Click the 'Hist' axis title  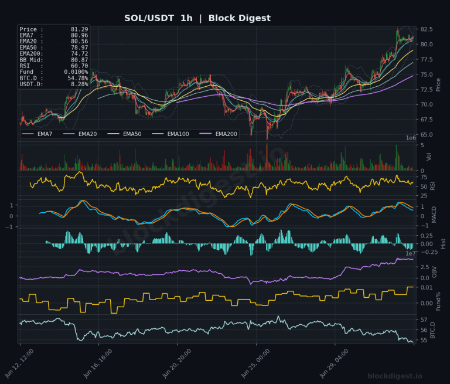[x=443, y=243]
